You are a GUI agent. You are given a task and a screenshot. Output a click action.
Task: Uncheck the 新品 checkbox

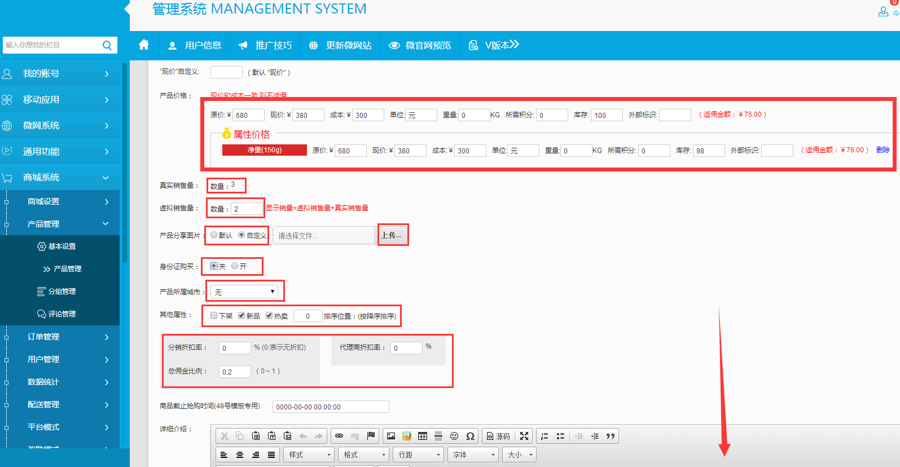coord(242,316)
